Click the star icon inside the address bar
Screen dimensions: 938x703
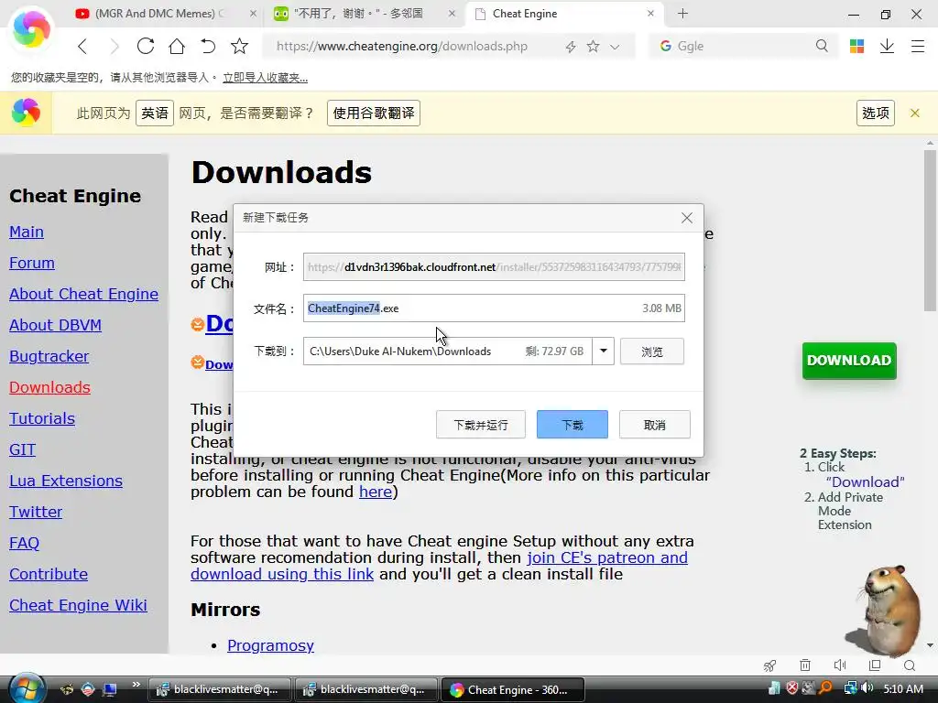coord(593,46)
